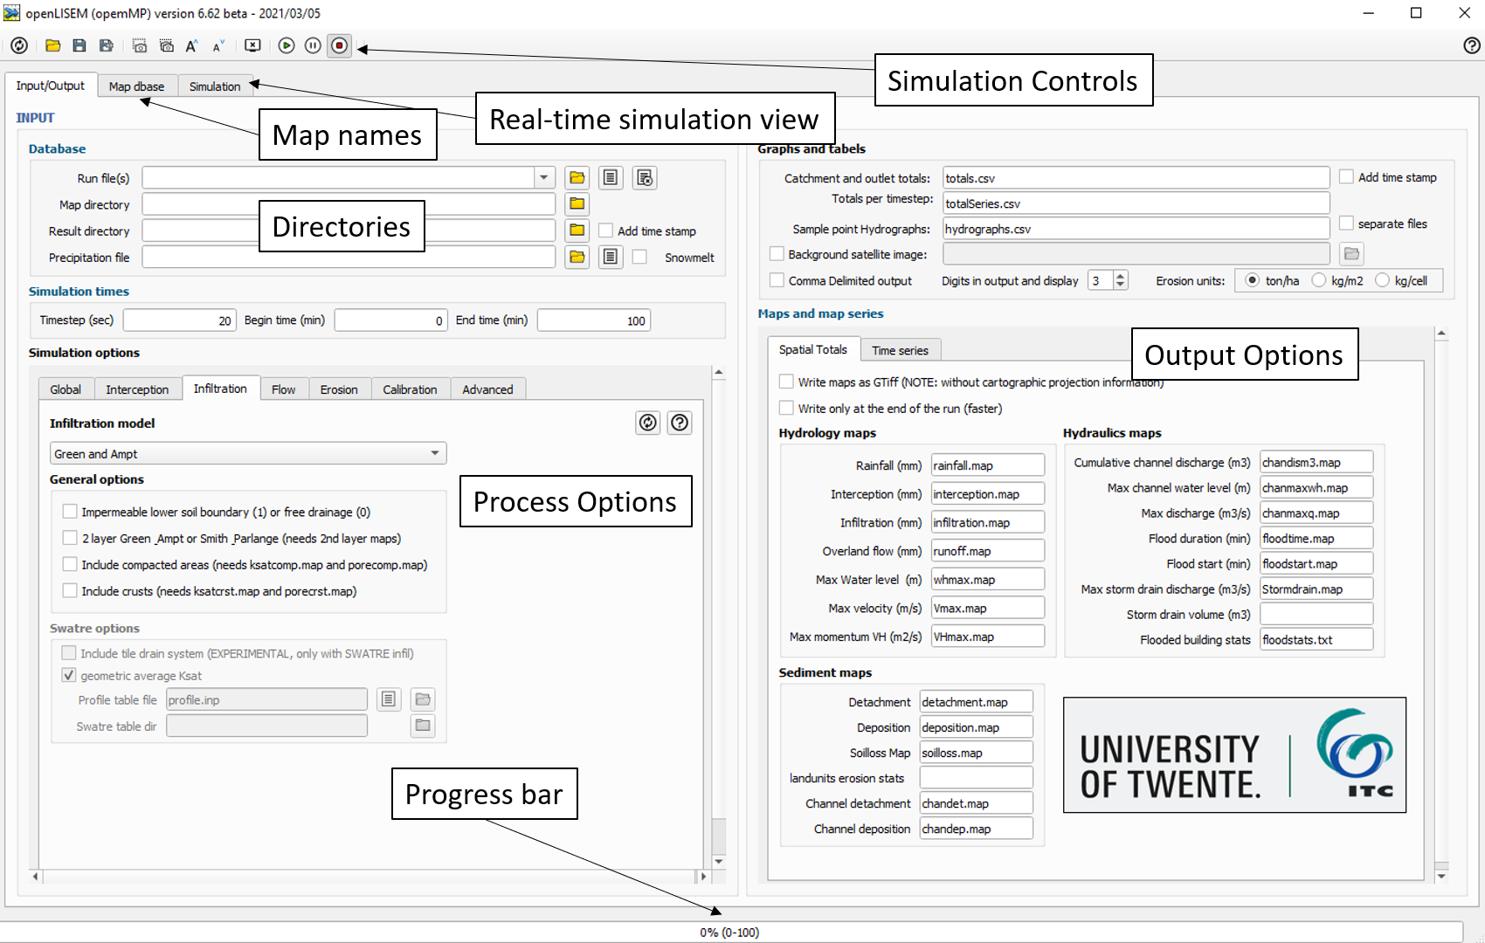Screen dimensions: 1485x943
Task: Open a run file using the toolbar folder icon
Action: [x=53, y=45]
